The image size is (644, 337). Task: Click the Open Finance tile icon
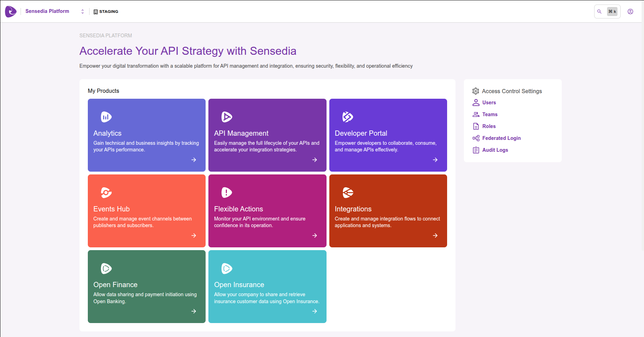tap(106, 268)
